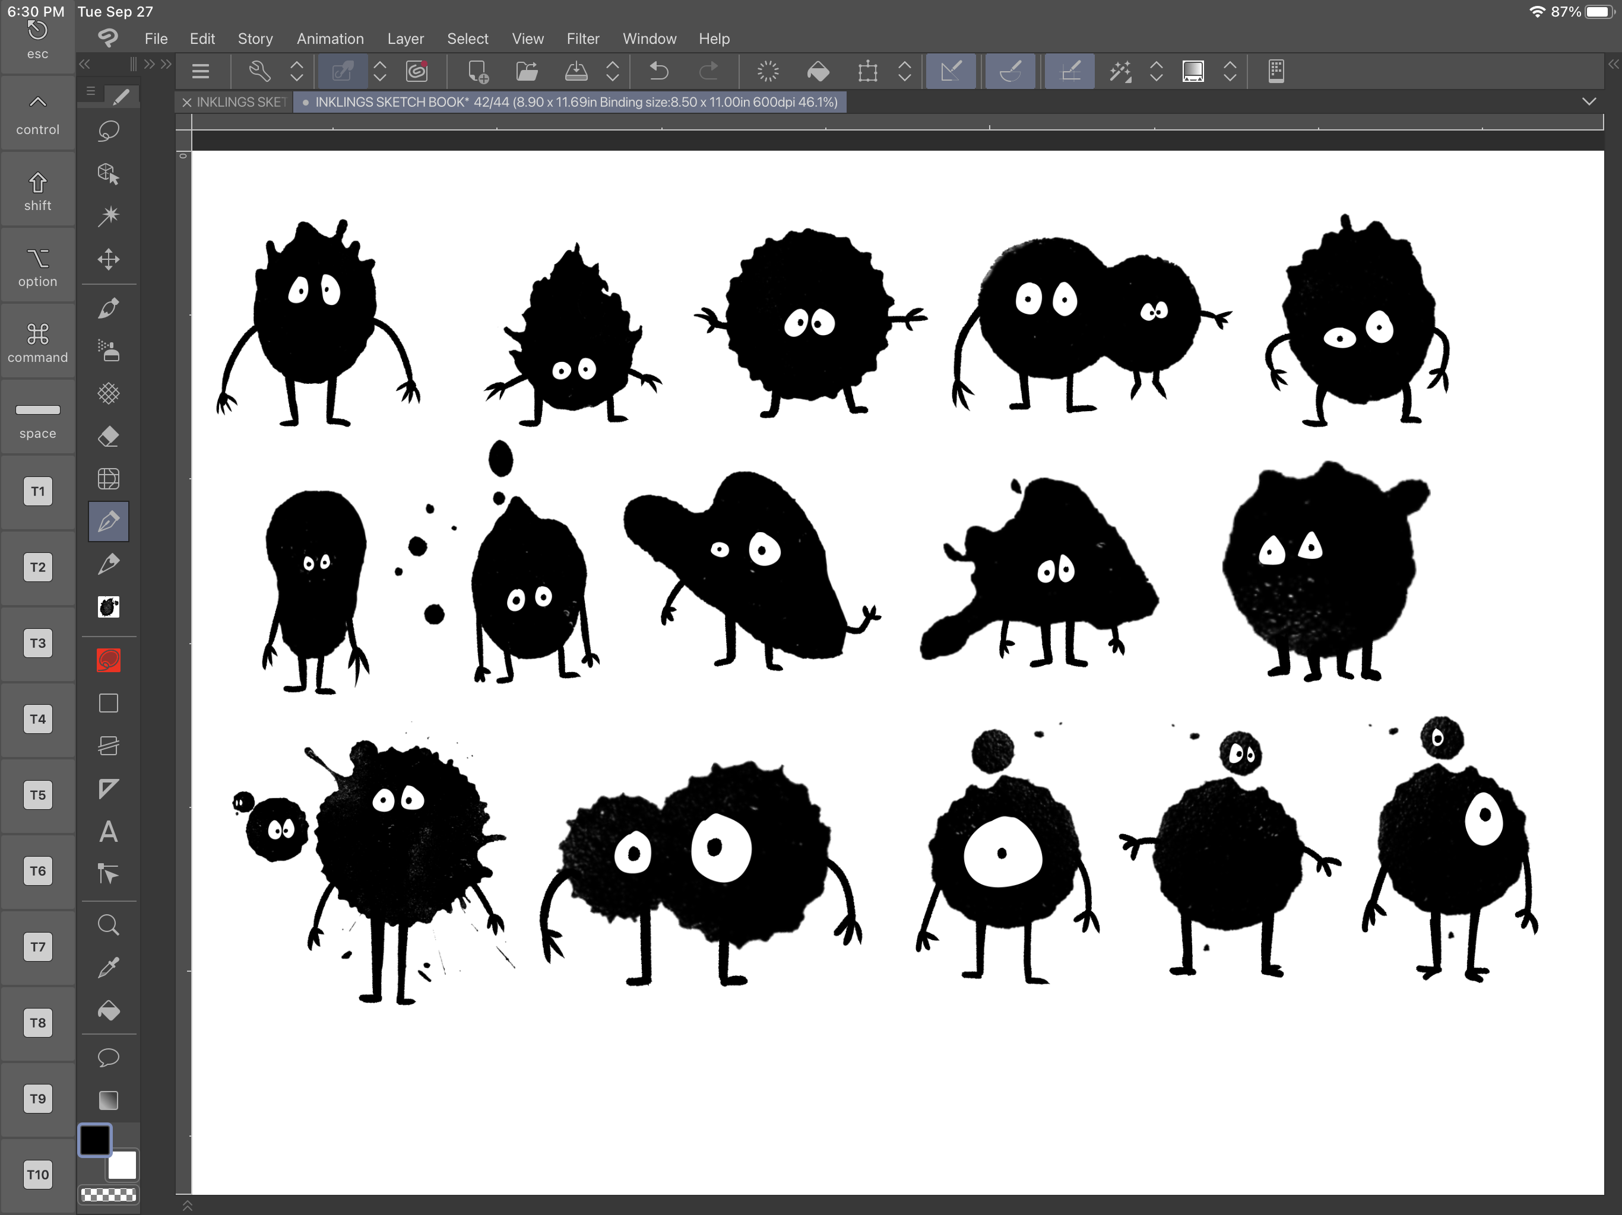
Task: Open the Layer menu
Action: pos(405,39)
